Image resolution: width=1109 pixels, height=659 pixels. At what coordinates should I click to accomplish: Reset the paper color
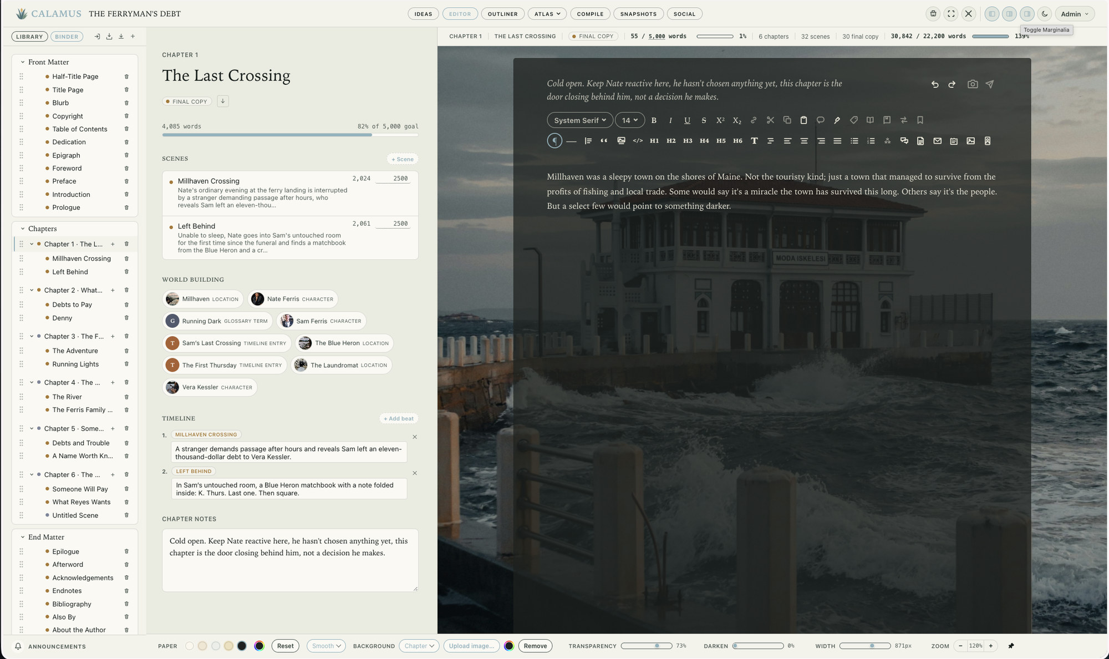point(286,646)
